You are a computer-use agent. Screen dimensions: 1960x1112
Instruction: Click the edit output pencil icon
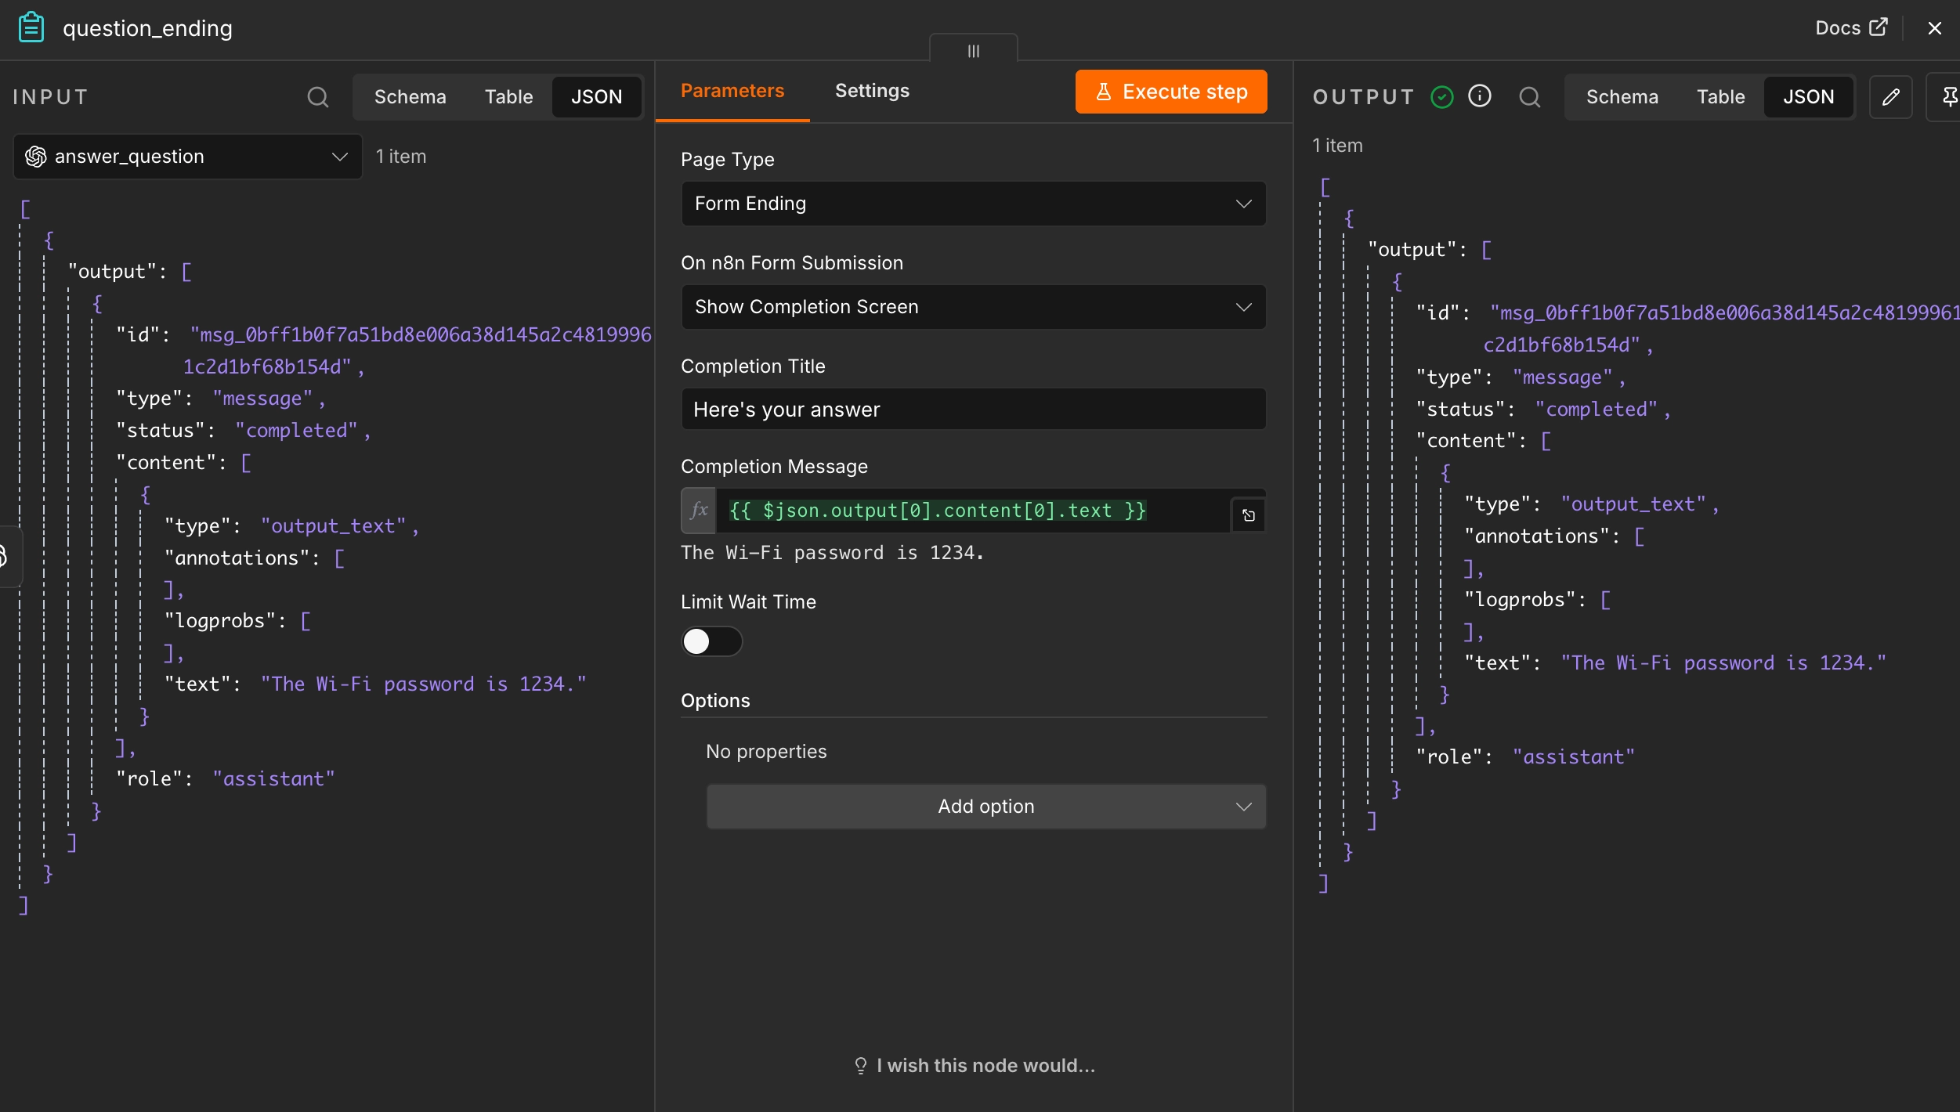coord(1891,97)
